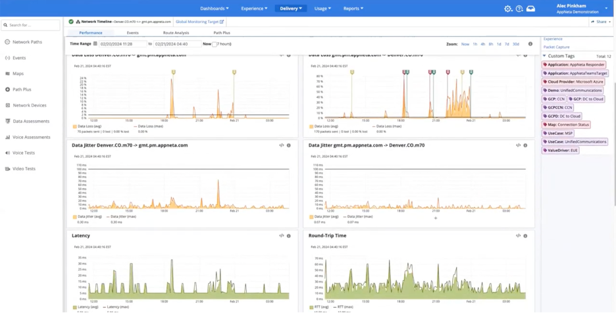Image resolution: width=616 pixels, height=313 pixels.
Task: Set zoom to Now
Action: click(465, 44)
